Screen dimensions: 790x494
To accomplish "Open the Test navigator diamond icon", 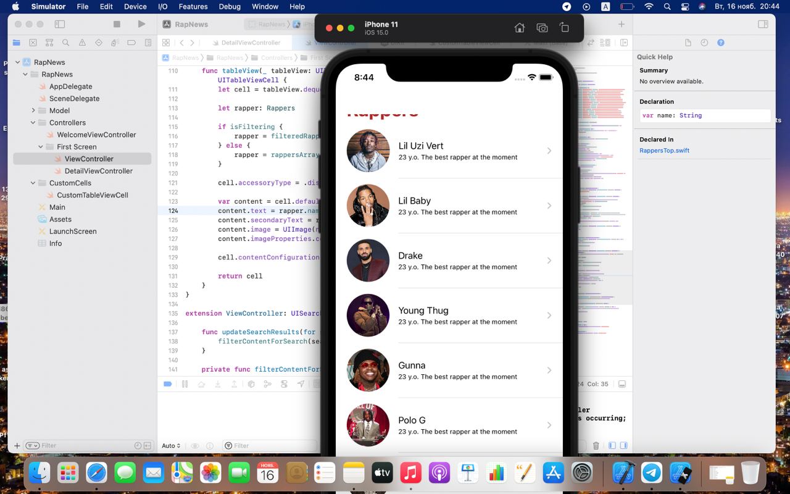I will (x=99, y=43).
